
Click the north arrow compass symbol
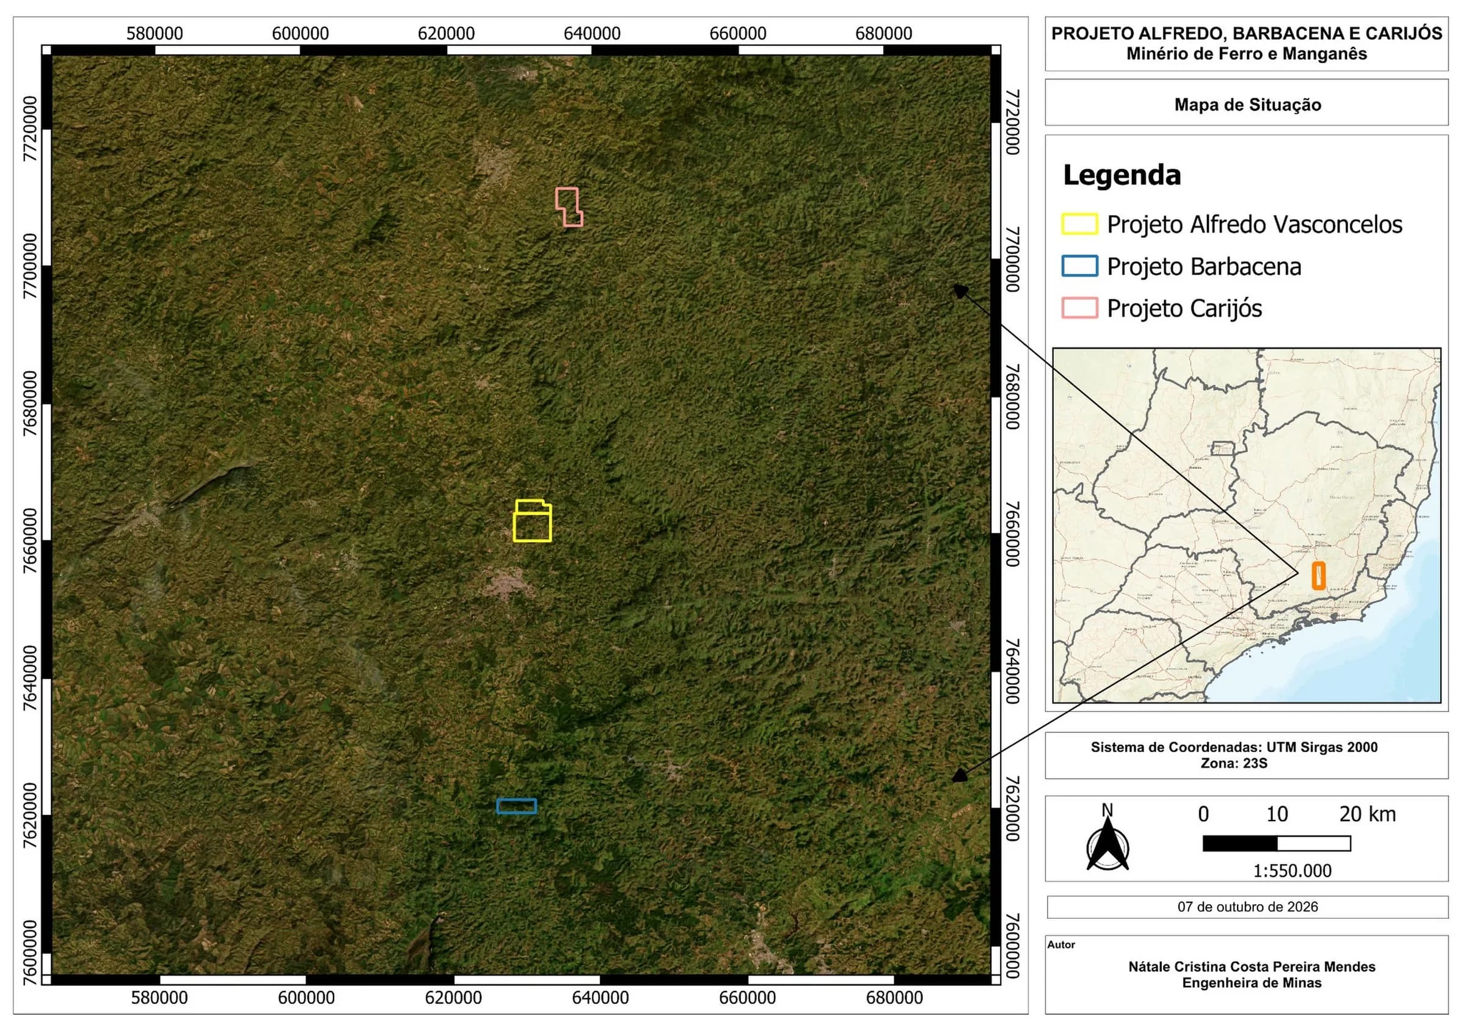tap(1108, 844)
